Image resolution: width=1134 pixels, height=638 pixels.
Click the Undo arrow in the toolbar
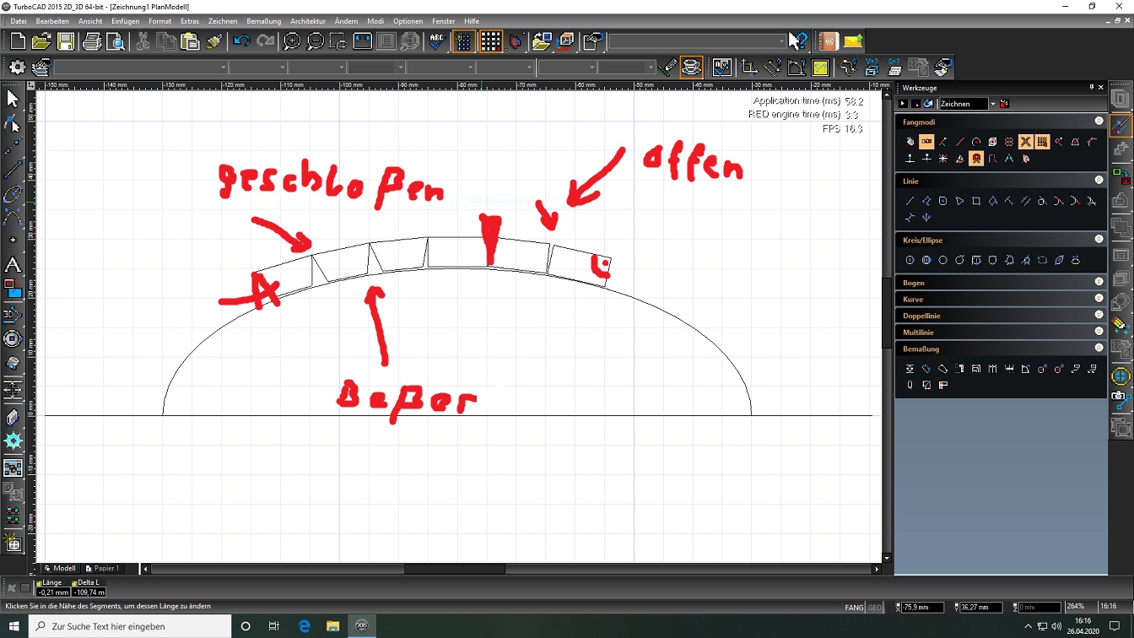(x=242, y=41)
